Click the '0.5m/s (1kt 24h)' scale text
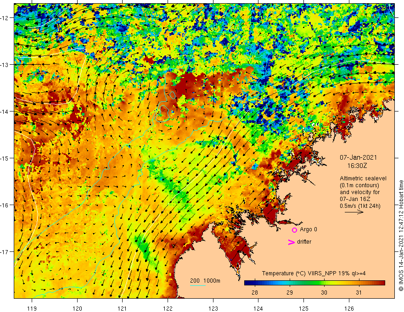The image size is (404, 312). tap(360, 206)
